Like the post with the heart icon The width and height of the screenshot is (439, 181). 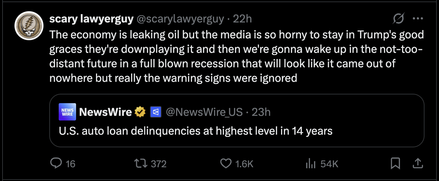226,164
